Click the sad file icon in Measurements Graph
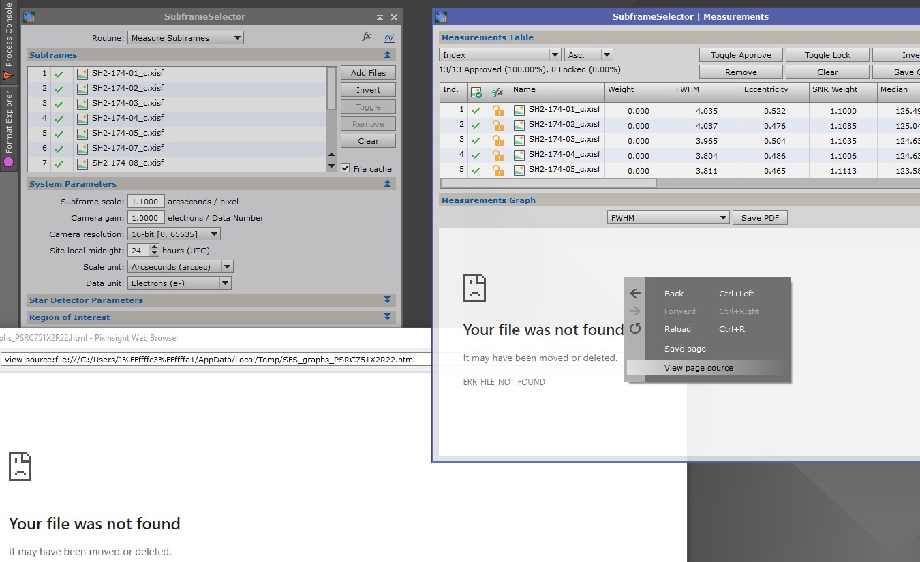This screenshot has height=562, width=920. coord(475,288)
